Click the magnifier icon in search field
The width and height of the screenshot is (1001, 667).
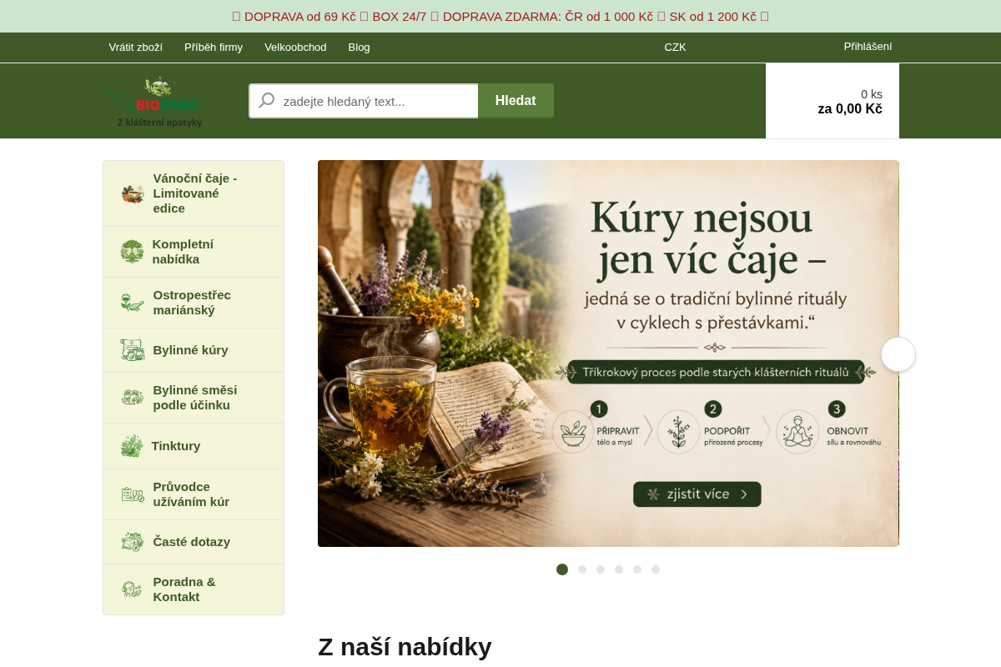(267, 101)
